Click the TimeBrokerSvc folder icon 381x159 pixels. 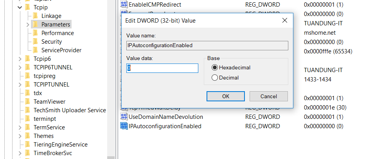27,153
